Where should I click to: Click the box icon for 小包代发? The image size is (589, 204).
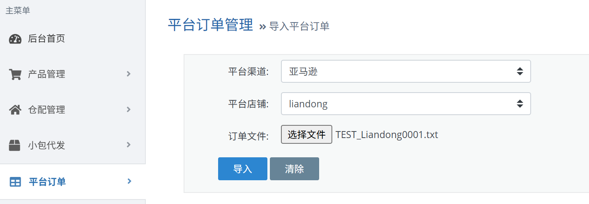point(15,145)
